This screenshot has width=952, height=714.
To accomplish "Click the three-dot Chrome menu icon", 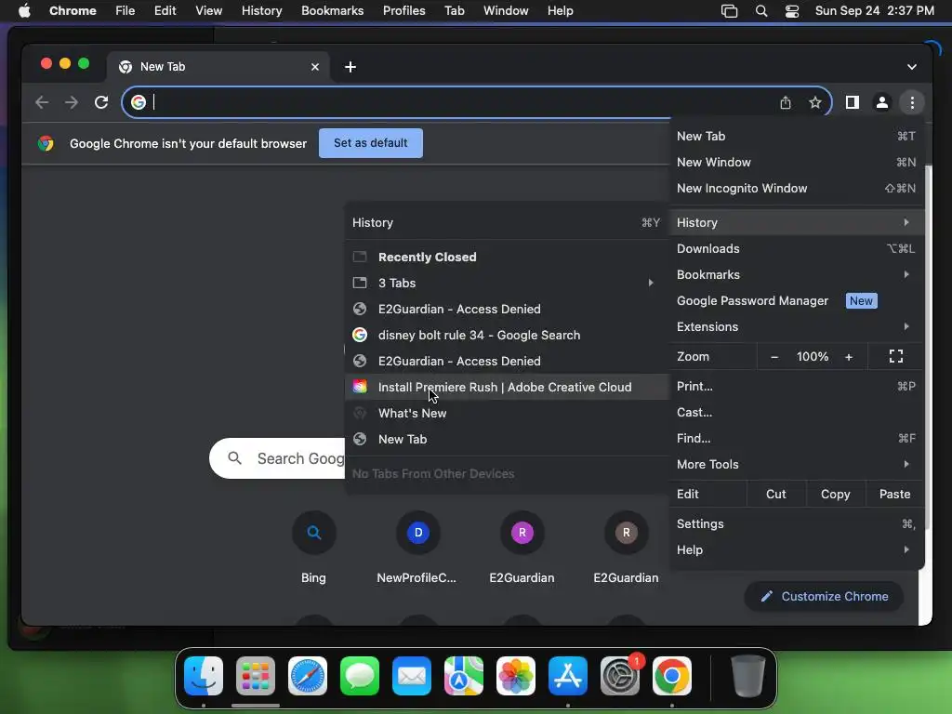I will 912,102.
